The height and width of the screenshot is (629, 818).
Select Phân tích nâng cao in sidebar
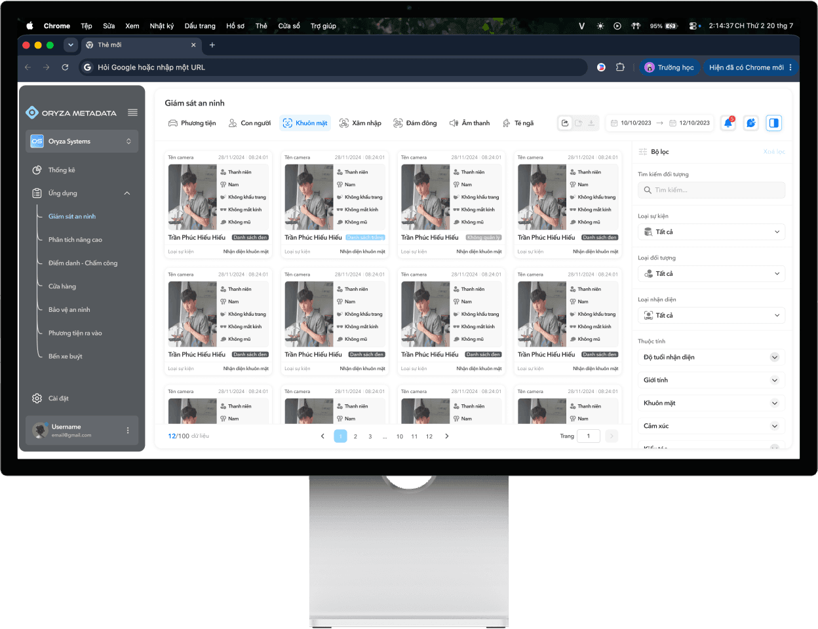pyautogui.click(x=75, y=240)
